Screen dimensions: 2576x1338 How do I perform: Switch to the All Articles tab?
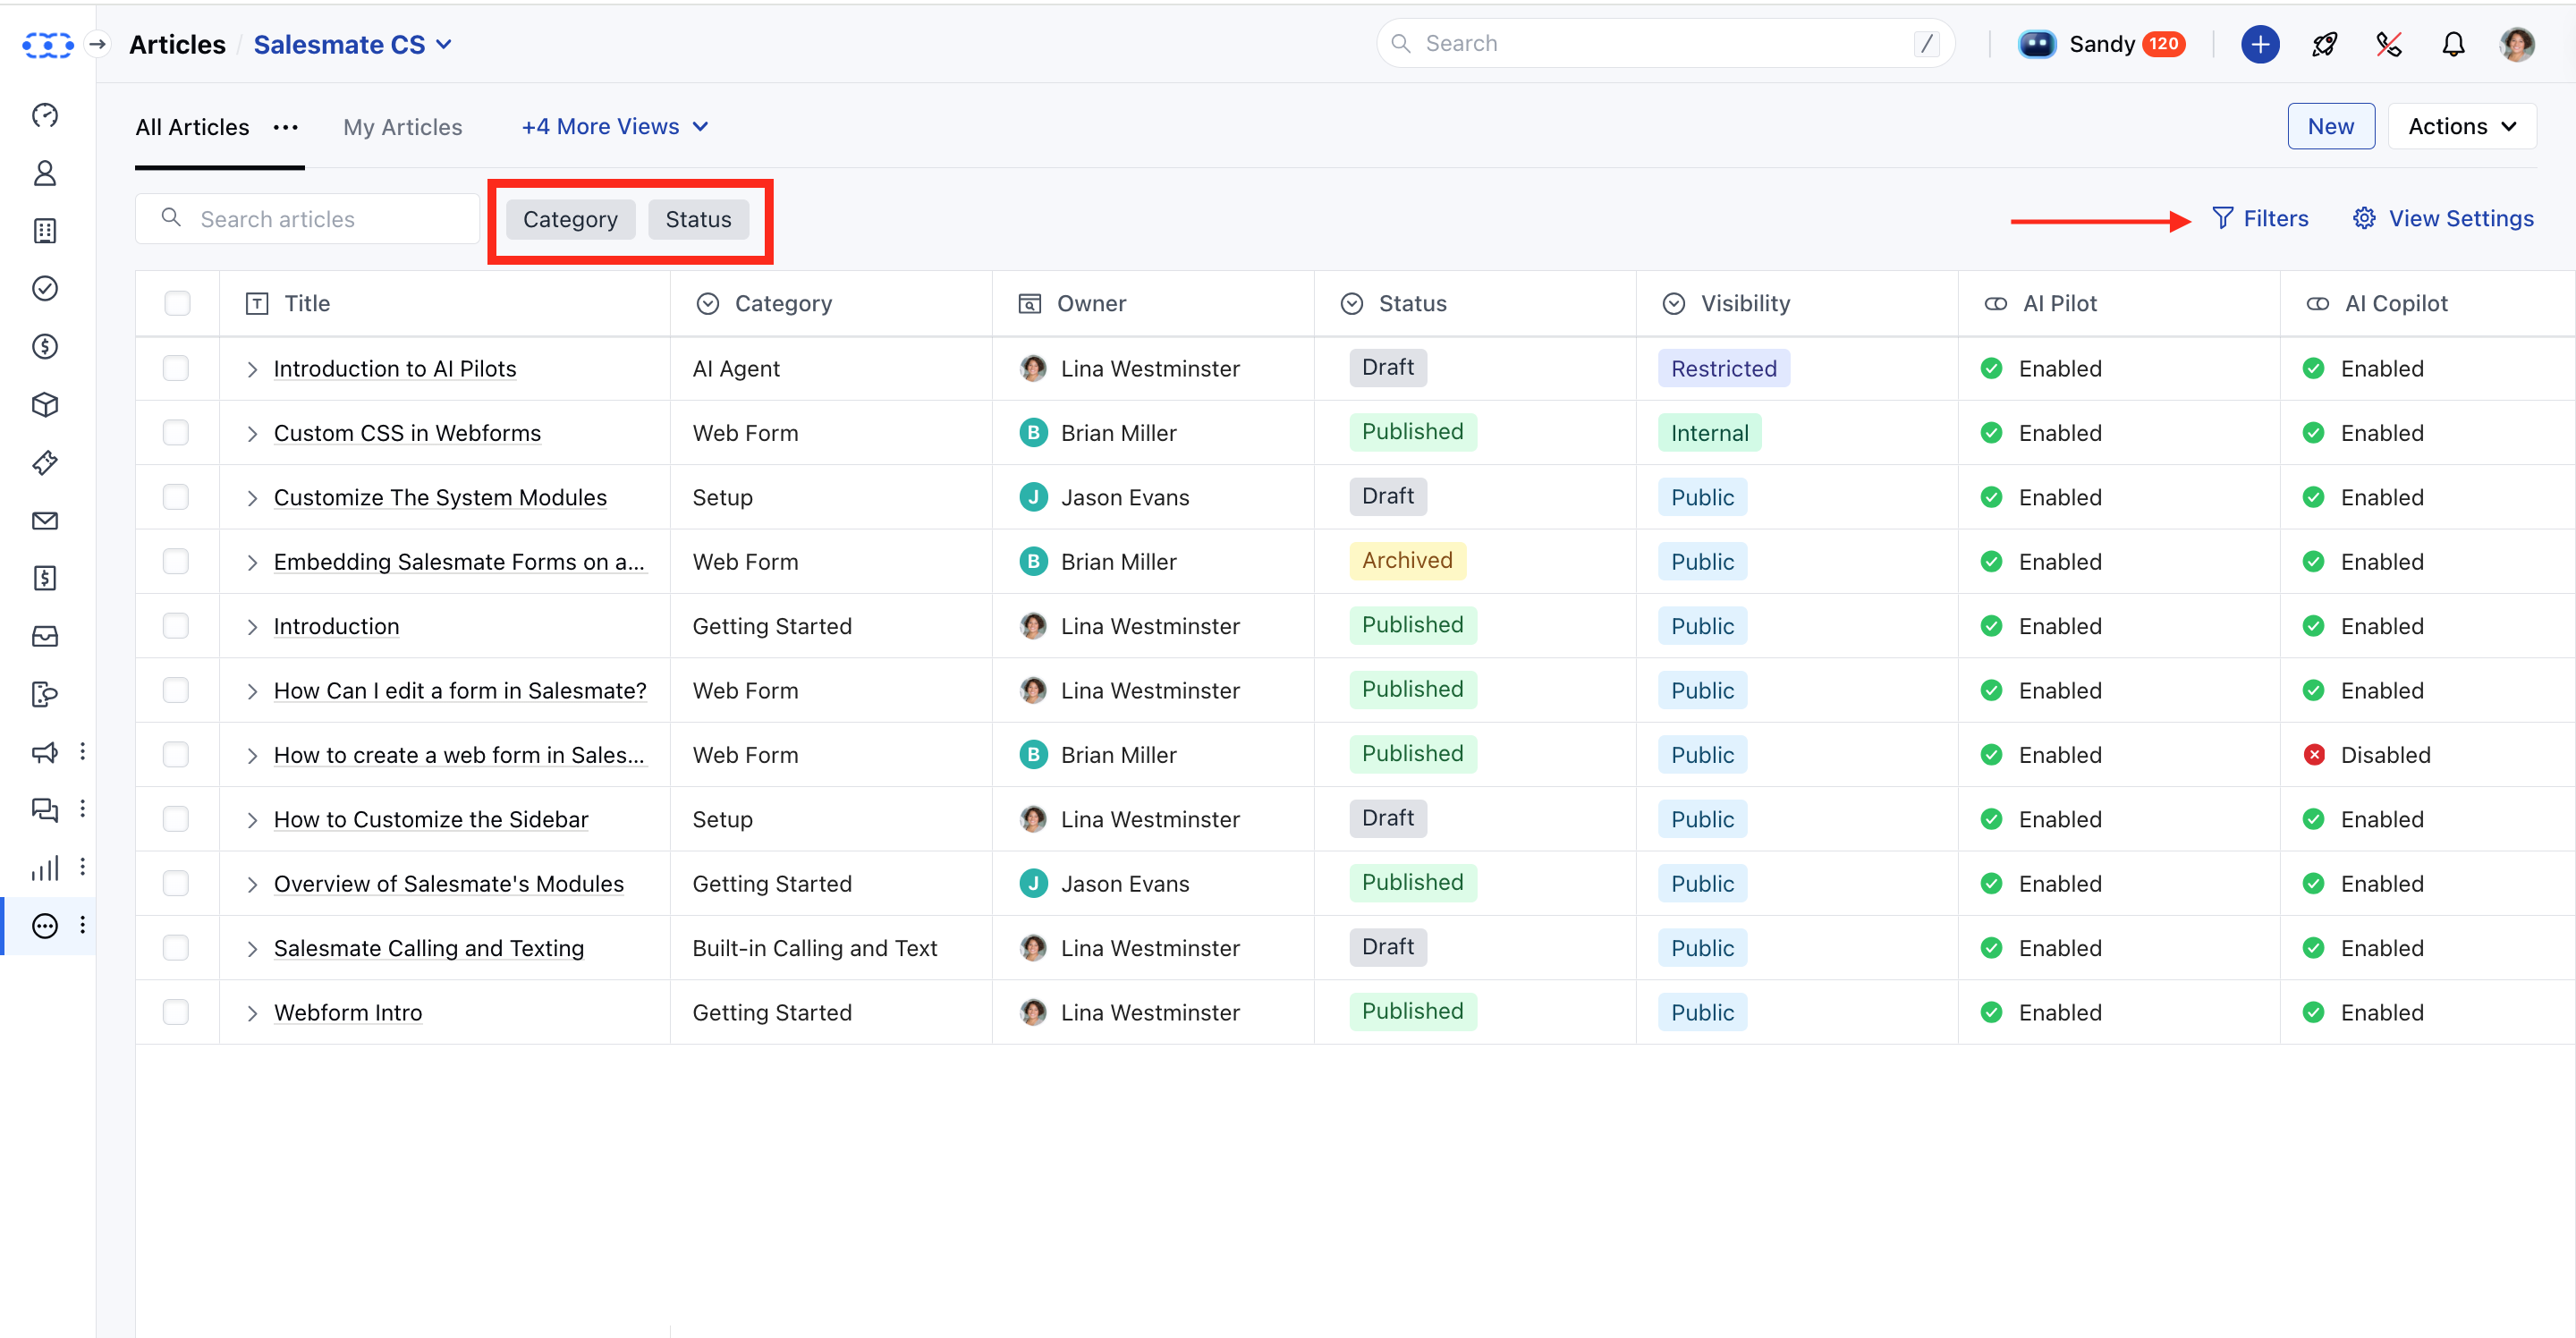coord(192,127)
